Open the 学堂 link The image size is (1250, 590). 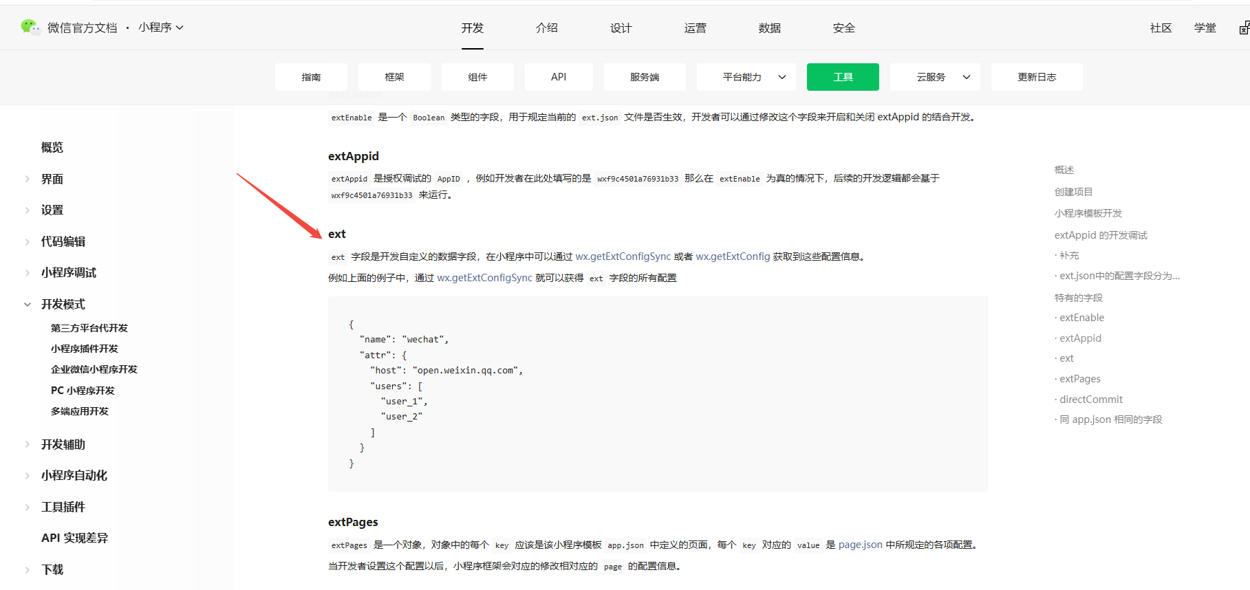click(x=1205, y=28)
